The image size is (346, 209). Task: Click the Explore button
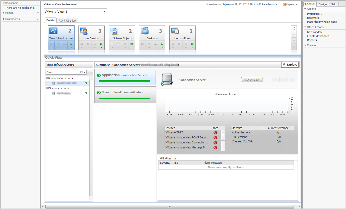click(x=290, y=65)
